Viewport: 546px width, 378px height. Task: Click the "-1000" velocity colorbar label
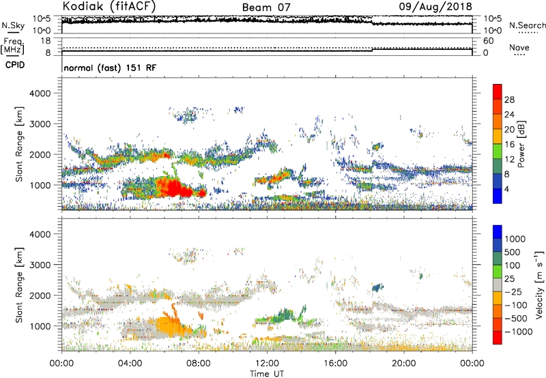pos(519,332)
